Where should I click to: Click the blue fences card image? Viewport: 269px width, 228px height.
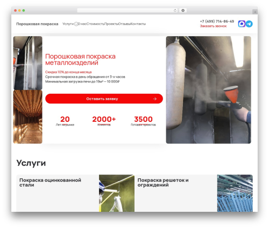pos(235,193)
